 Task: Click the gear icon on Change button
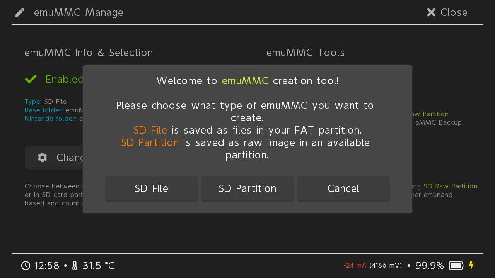click(x=43, y=158)
